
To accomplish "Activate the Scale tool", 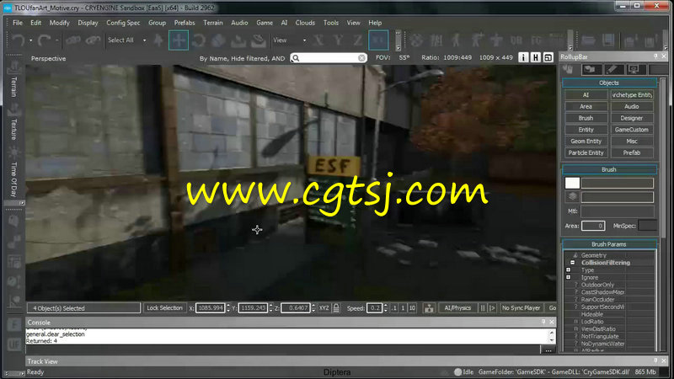I will (x=218, y=40).
